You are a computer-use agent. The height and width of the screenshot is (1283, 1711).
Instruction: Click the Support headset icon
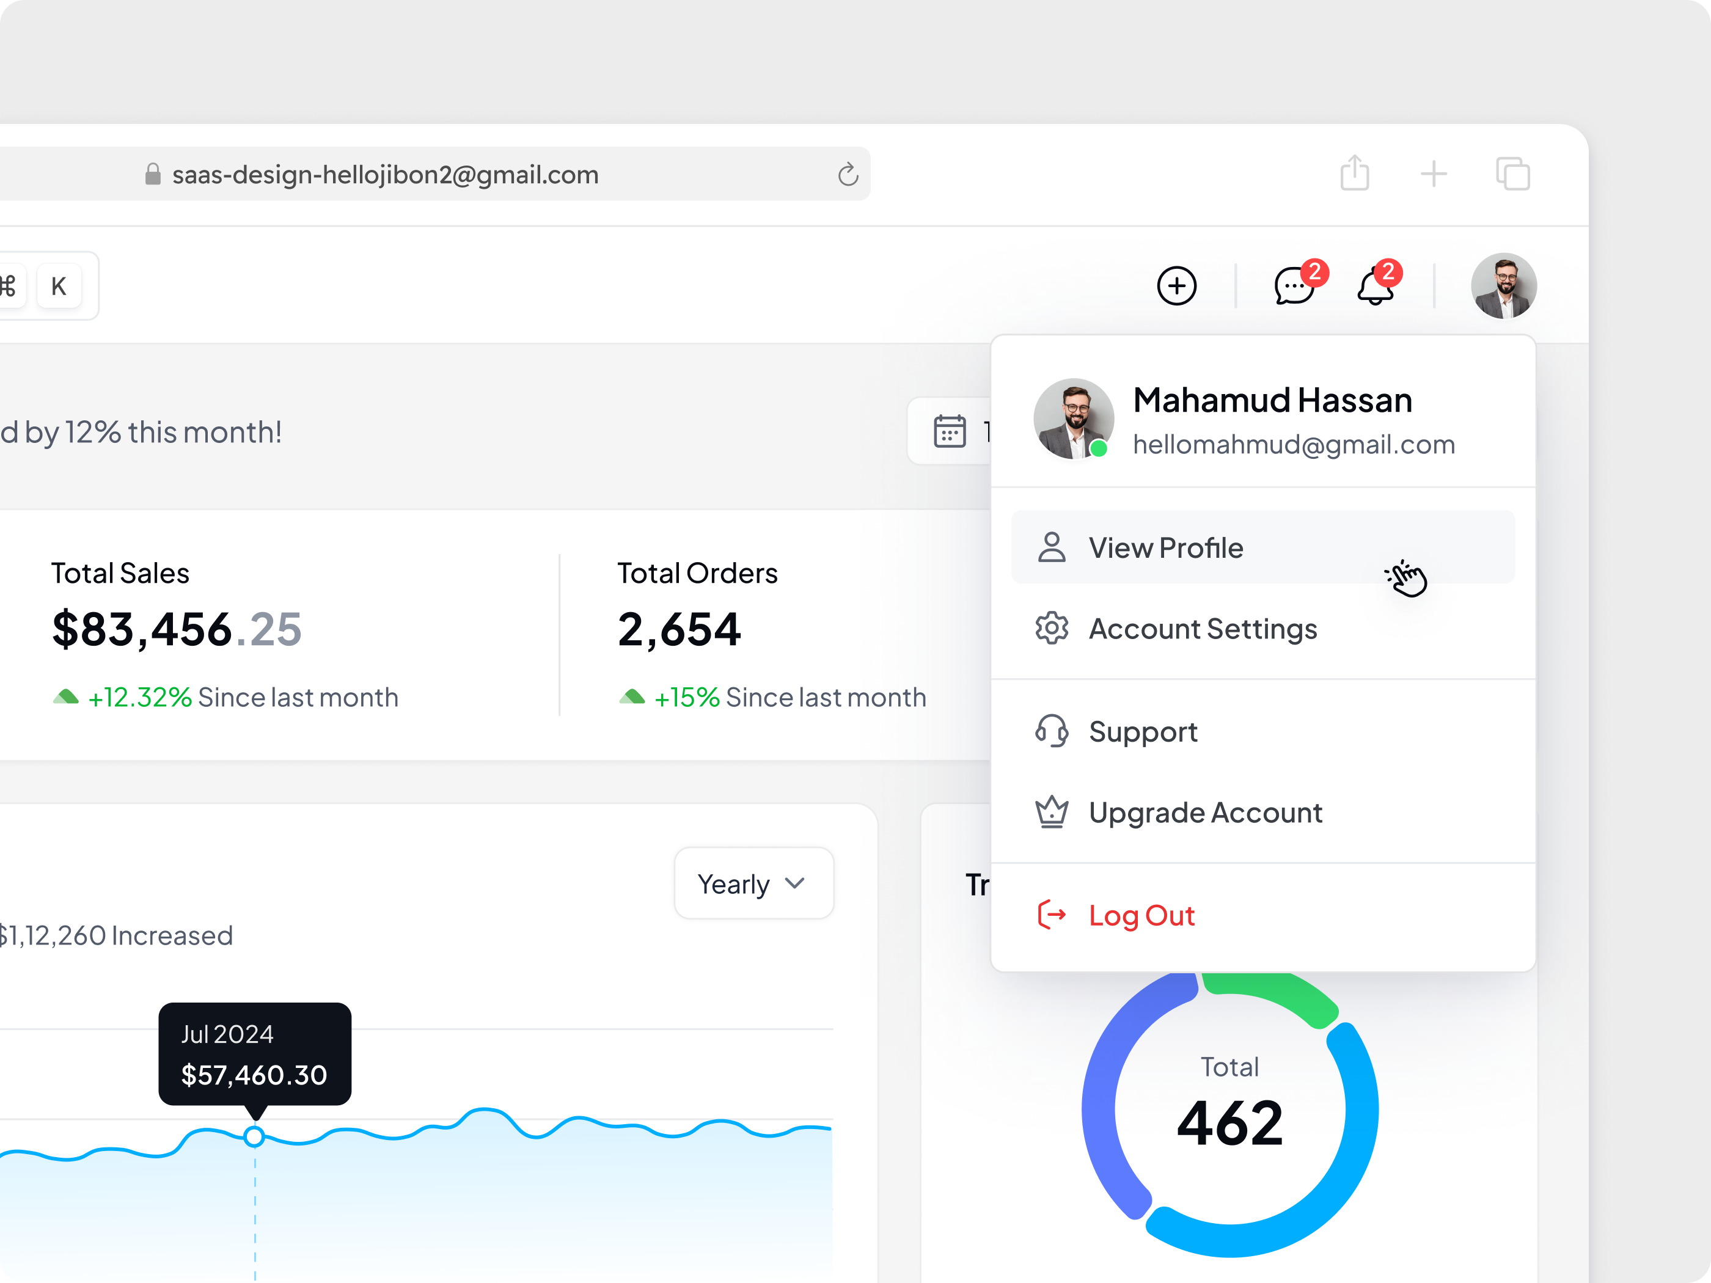[1051, 731]
